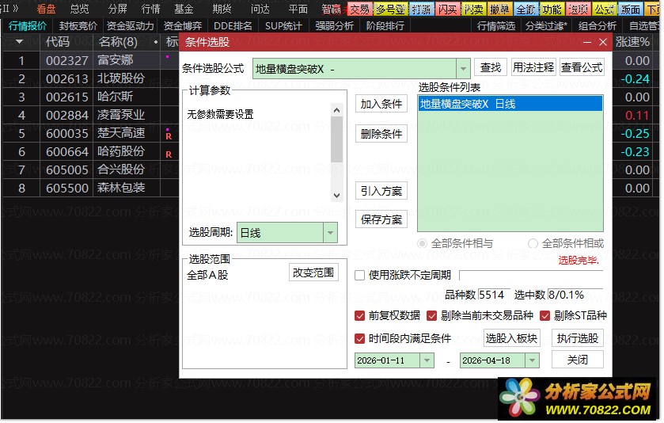Open the 功能 toolbar button
Image resolution: width=664 pixels, height=423 pixels.
[552, 10]
